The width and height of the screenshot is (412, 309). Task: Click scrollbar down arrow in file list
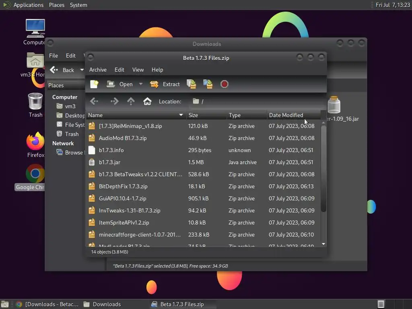pos(323,244)
